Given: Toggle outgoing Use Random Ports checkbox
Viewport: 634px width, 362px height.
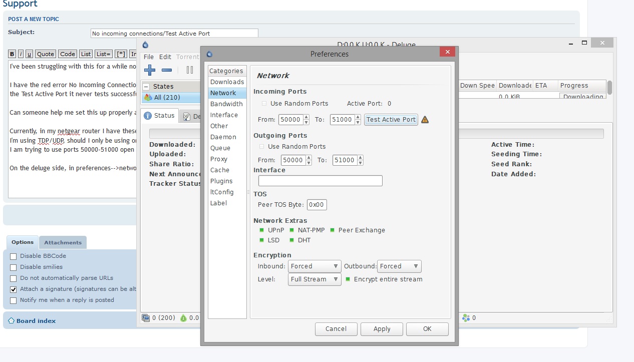Looking at the screenshot, I should pos(262,147).
